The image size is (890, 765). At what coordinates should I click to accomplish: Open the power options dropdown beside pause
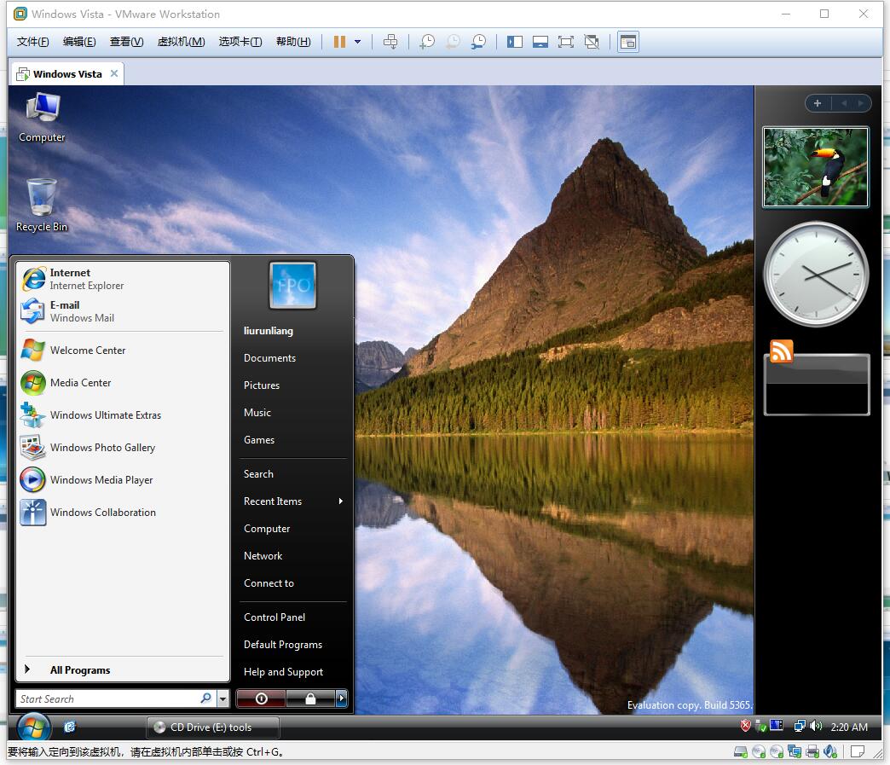pos(357,42)
